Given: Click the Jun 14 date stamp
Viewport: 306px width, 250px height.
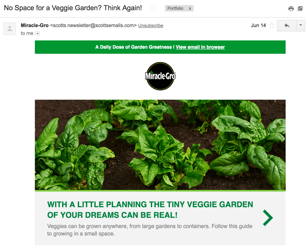Looking at the screenshot, I should (258, 25).
